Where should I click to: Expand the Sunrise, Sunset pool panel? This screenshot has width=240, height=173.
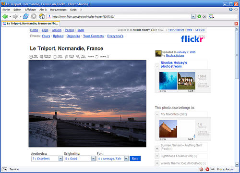tap(157, 148)
